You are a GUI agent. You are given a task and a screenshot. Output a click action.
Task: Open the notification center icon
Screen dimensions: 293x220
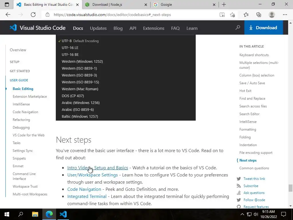pyautogui.click(x=284, y=214)
